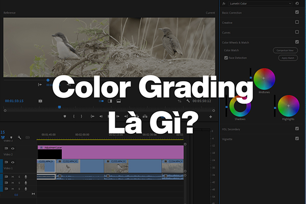Click the Apply Match button
Screen dimensions: 306x204
288,58
